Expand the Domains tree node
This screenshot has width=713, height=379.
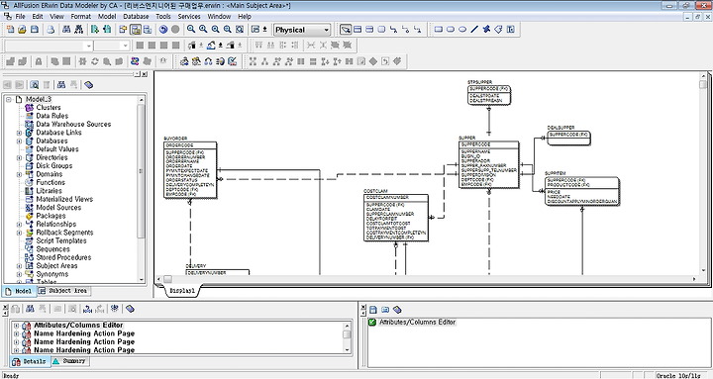coord(19,174)
